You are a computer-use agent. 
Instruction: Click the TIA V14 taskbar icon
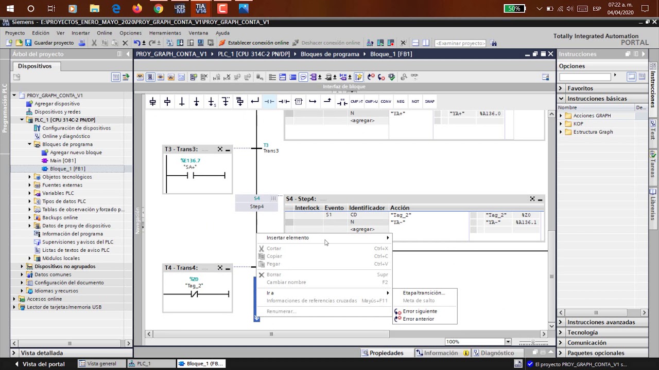[201, 9]
